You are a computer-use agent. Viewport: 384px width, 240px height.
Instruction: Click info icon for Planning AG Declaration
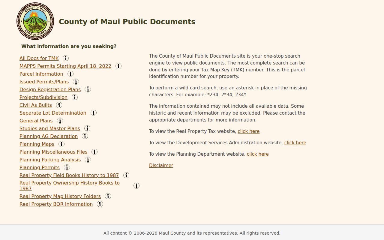(85, 136)
